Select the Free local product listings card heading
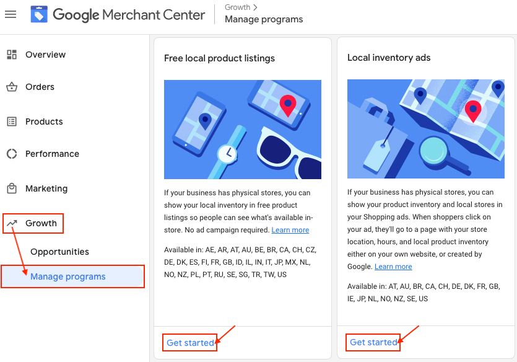The image size is (517, 362). [219, 58]
